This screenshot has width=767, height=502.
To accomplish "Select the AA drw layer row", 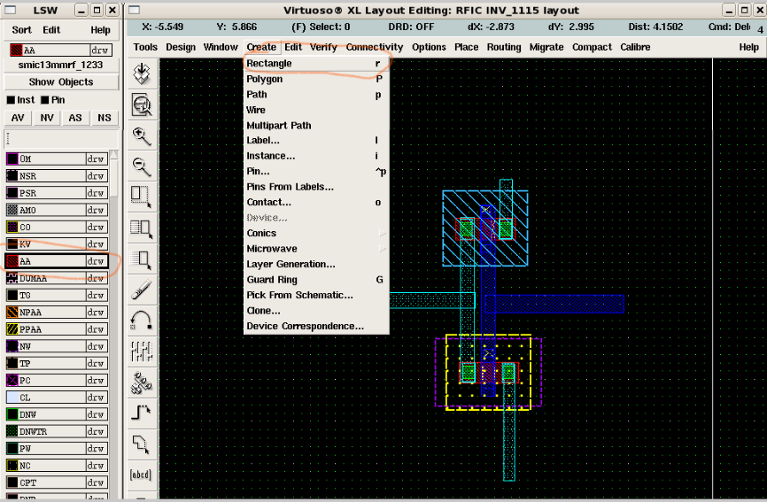I will click(57, 261).
